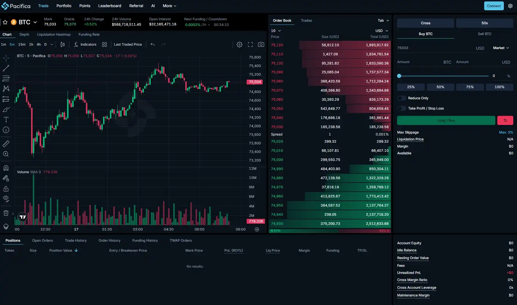
Task: Open the Market order type dropdown
Action: (x=501, y=48)
